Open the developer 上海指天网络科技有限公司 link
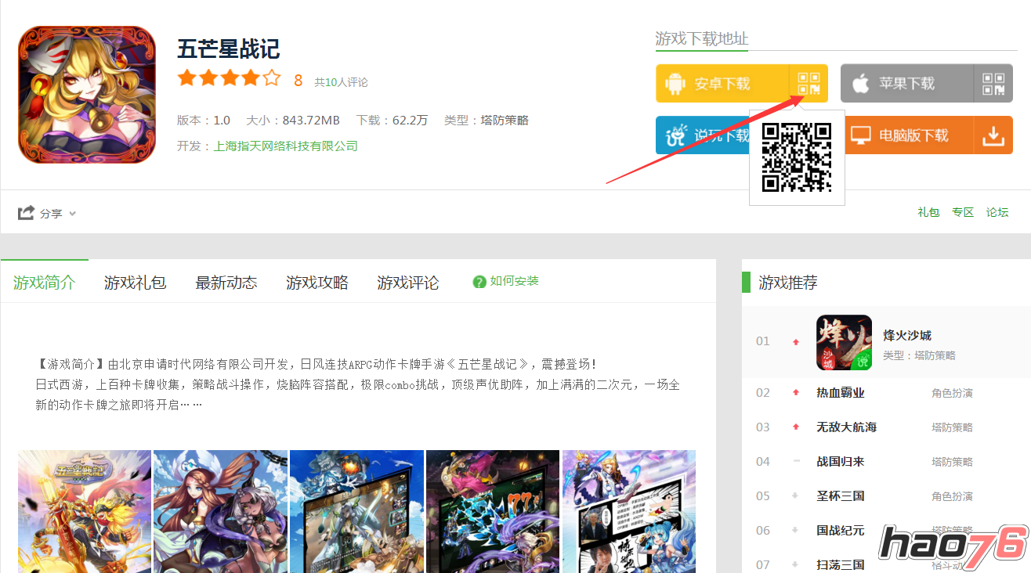This screenshot has width=1031, height=573. [286, 146]
